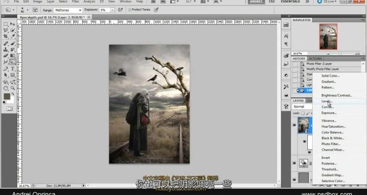Click the ESSENTIALS workspace button

[x=290, y=1]
